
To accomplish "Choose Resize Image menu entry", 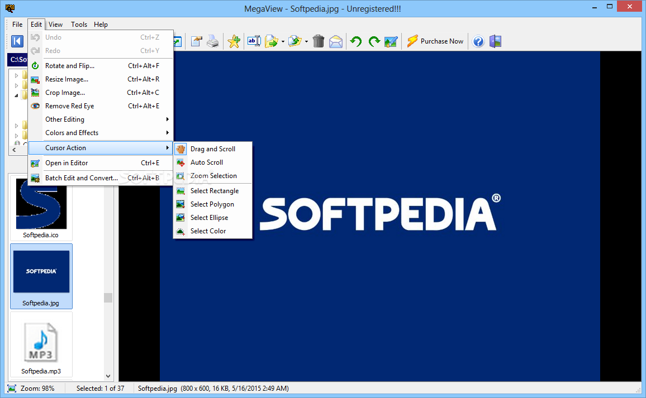I will coord(101,79).
